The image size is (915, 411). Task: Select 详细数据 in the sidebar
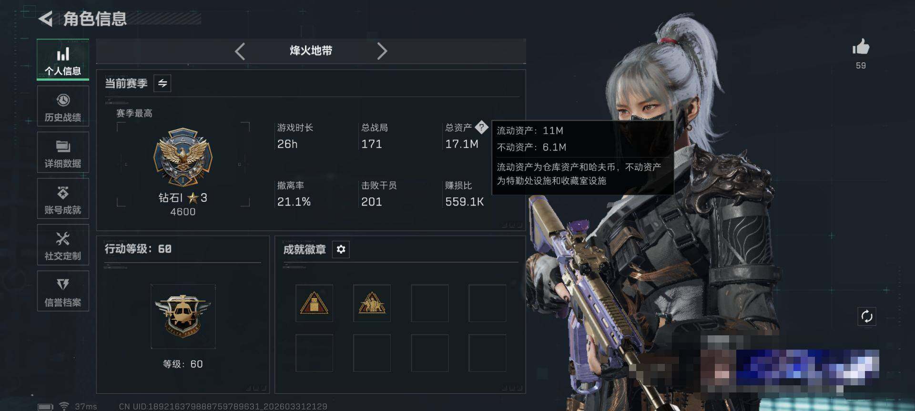tap(63, 152)
